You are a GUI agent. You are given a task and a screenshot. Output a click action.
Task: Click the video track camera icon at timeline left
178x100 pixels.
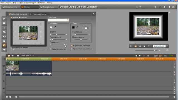pos(4,66)
